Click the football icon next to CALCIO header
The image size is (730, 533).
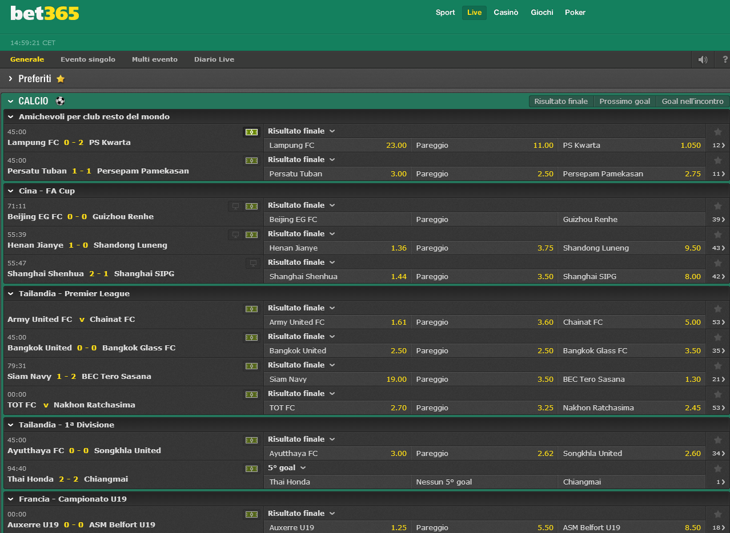60,100
